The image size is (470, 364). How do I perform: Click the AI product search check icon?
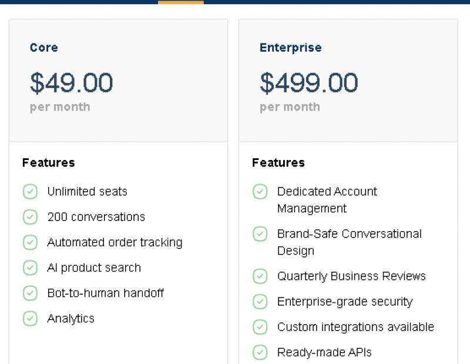tap(30, 268)
